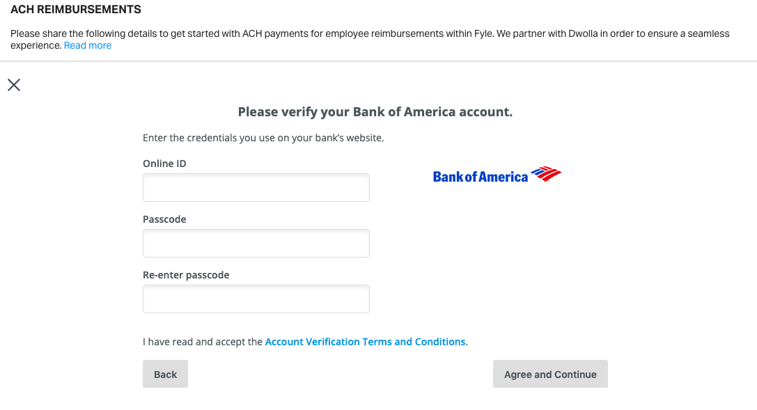This screenshot has height=410, width=757.
Task: Focus the Online ID input field
Action: (256, 188)
